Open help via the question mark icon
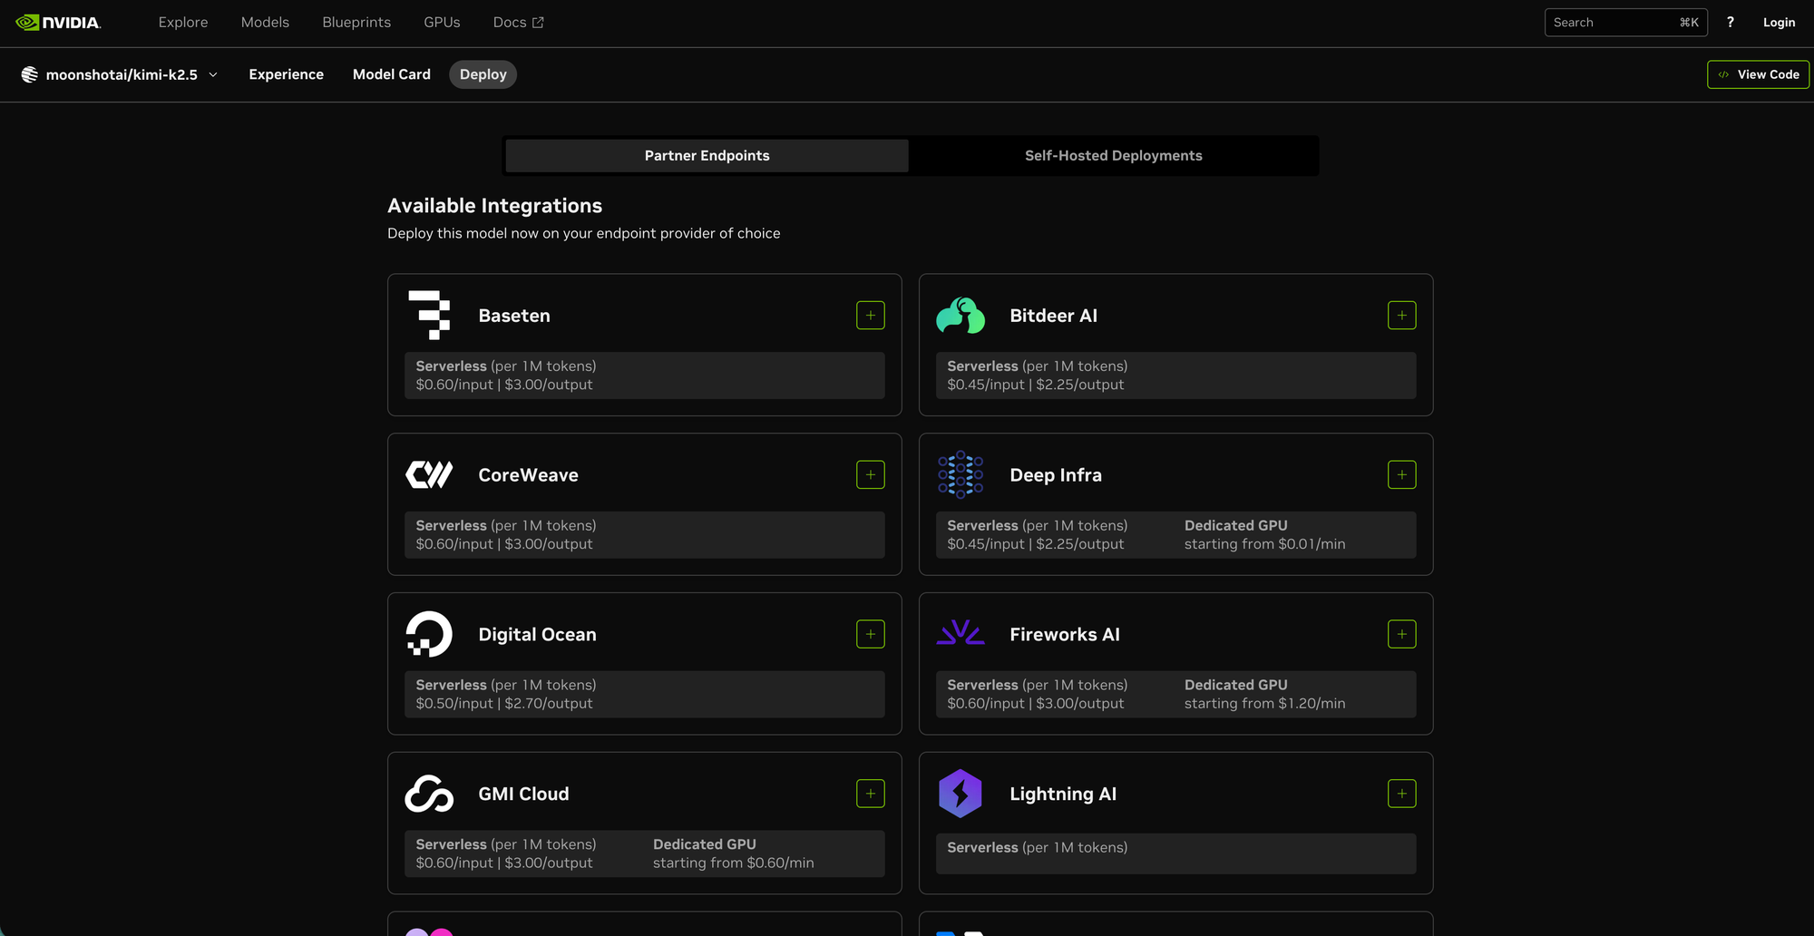Screen dimensions: 1814x936 click(1730, 22)
